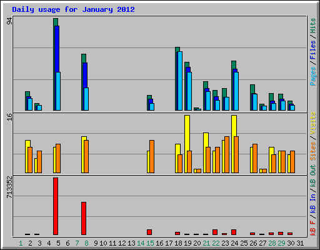Click the green 'kB Out' legend text
Image resolution: width=320 pixels, height=250 pixels.
click(x=312, y=176)
